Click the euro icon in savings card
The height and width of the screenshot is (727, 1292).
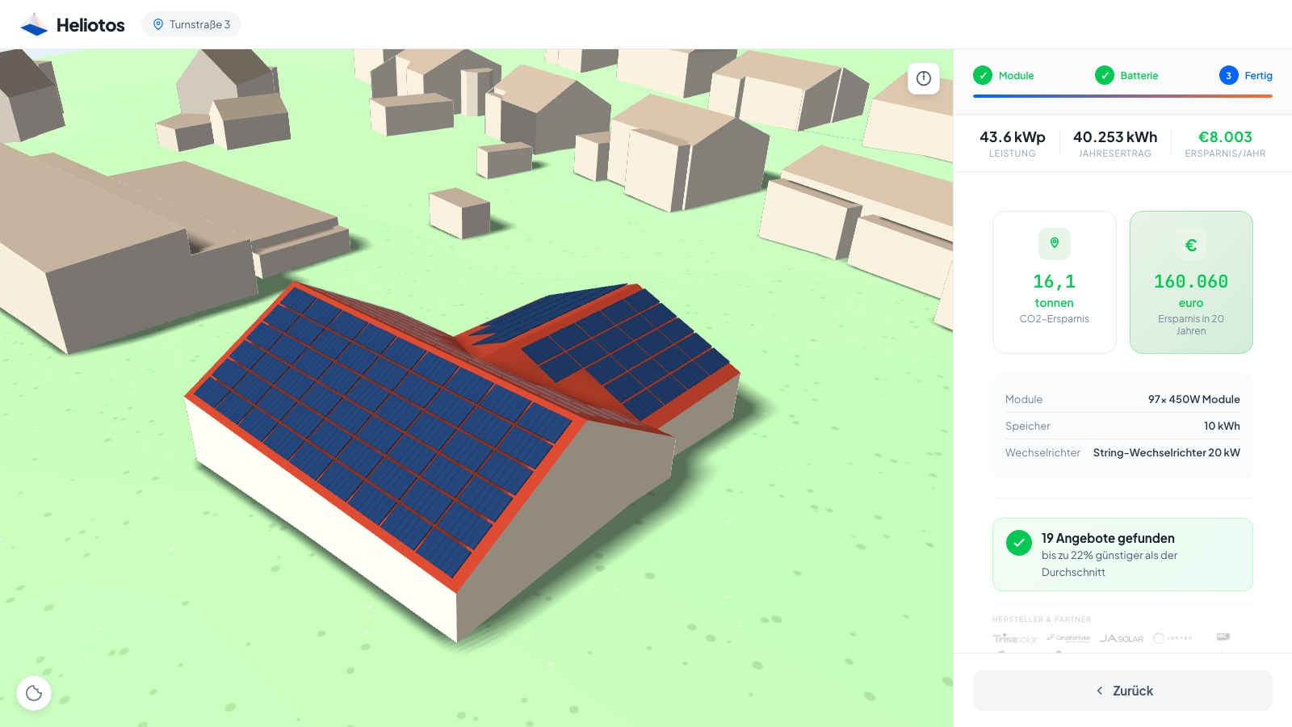click(1191, 245)
